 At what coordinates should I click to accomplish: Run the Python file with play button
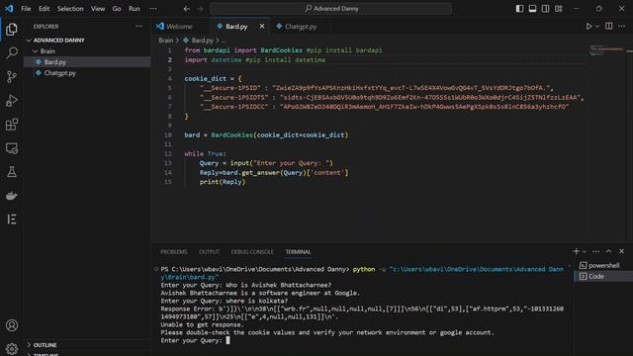pos(588,27)
